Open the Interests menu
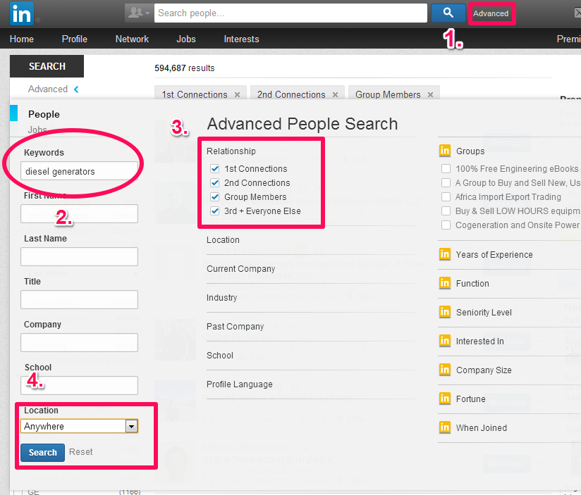 241,39
